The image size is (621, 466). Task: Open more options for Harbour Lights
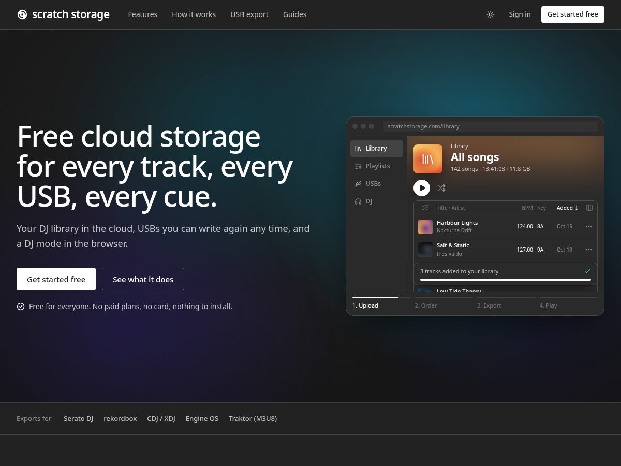[x=589, y=227]
